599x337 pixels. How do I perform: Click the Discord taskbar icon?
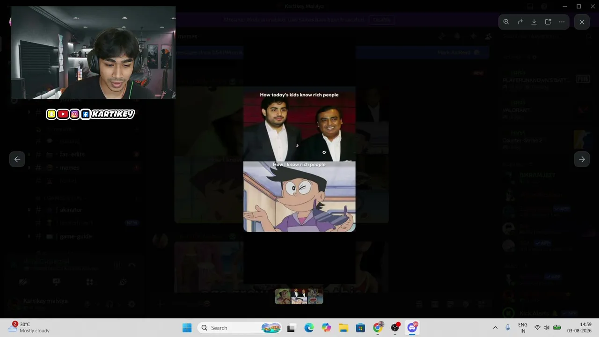pos(412,328)
